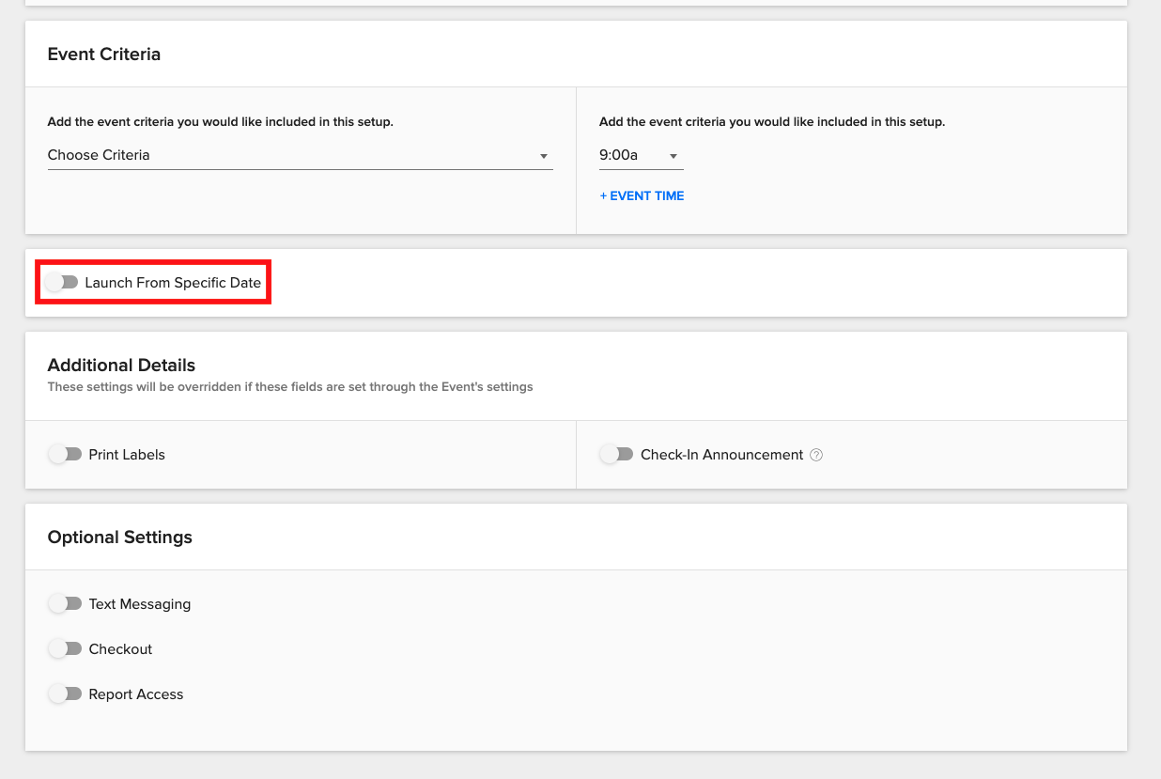Toggle the Launch From Specific Date switch
Viewport: 1161px width, 779px height.
pos(62,282)
